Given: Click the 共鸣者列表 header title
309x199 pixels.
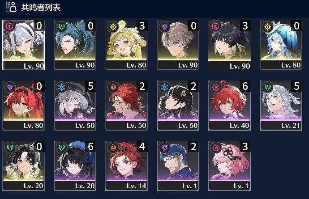Looking at the screenshot, I should click(x=41, y=8).
